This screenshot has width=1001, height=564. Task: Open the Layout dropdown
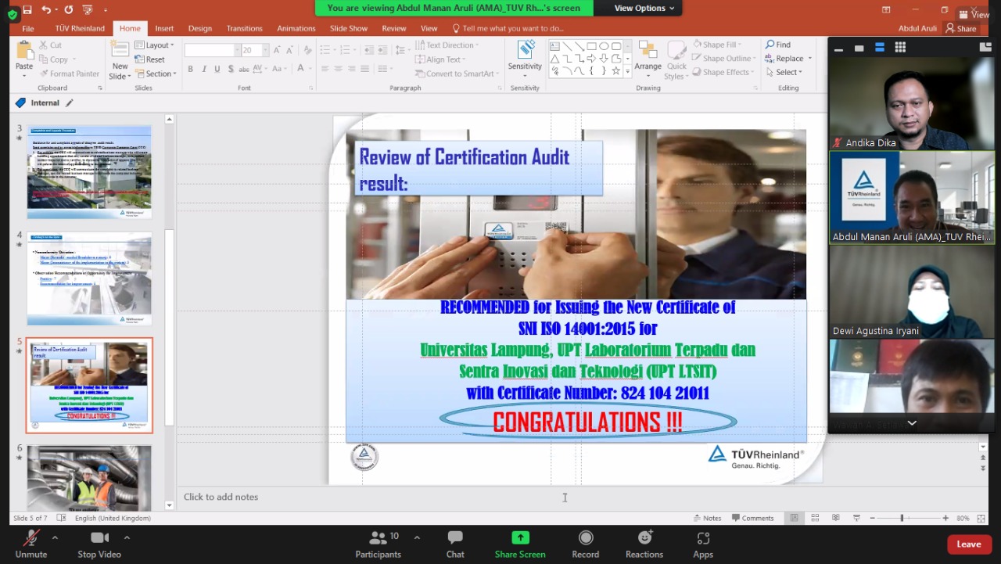155,45
